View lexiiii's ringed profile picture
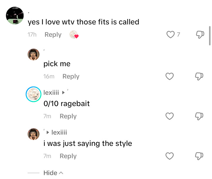Screen dimensions: 212x179 point(34,94)
